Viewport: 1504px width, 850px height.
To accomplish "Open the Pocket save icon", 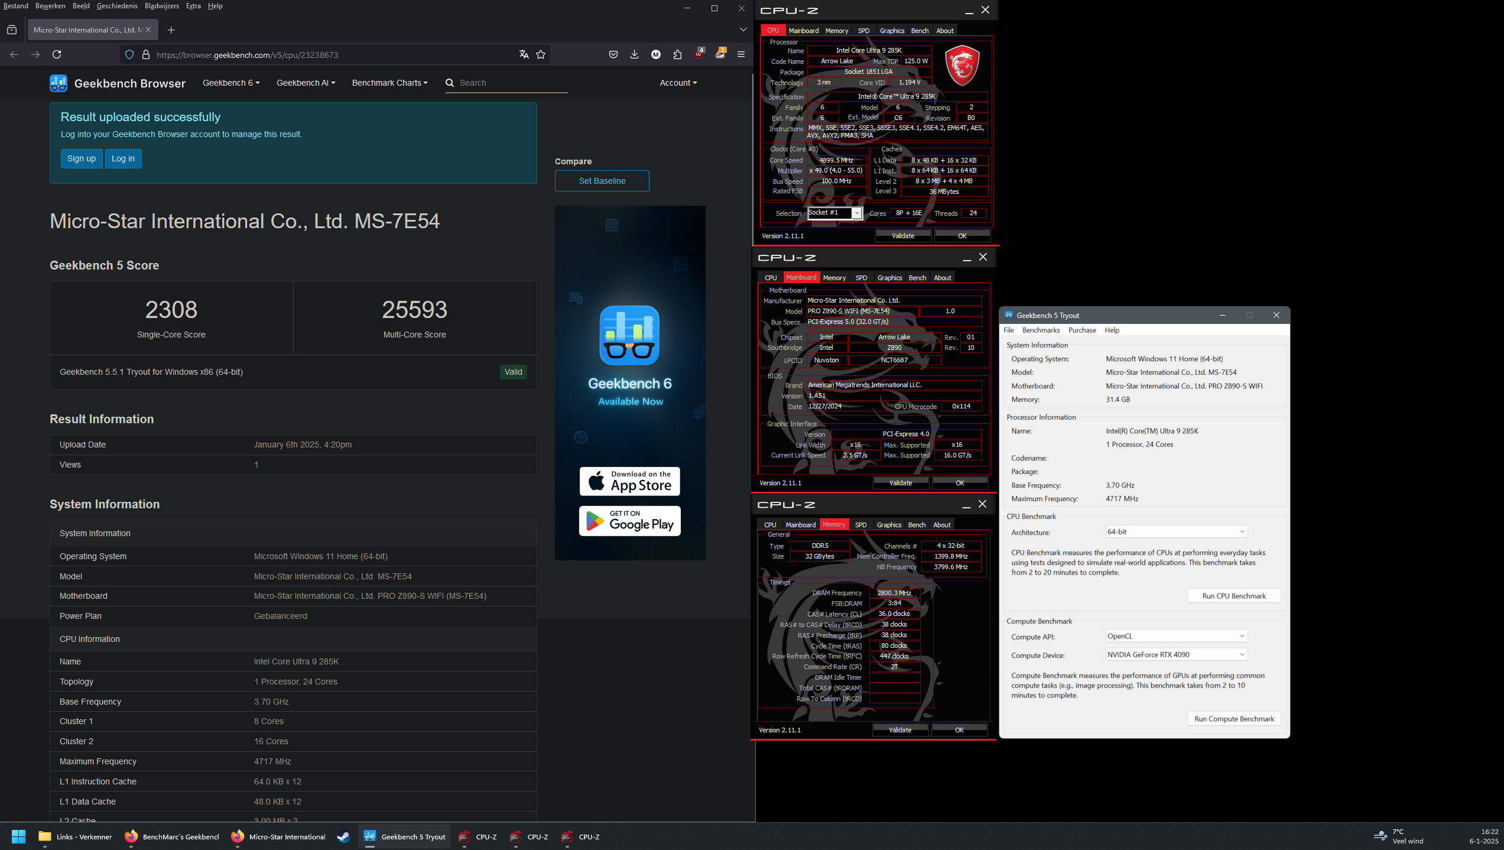I will [x=613, y=54].
